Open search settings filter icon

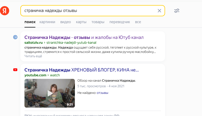click(177, 11)
